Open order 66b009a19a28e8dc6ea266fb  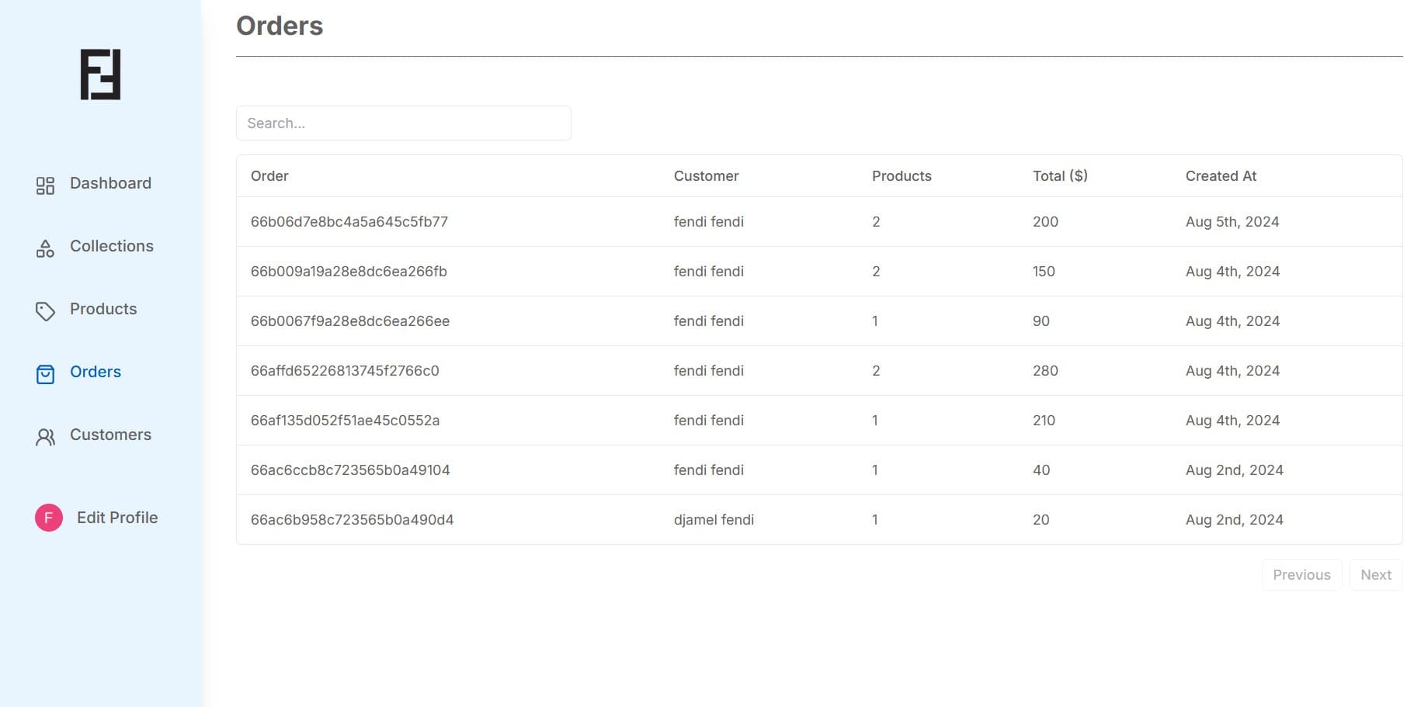click(349, 272)
